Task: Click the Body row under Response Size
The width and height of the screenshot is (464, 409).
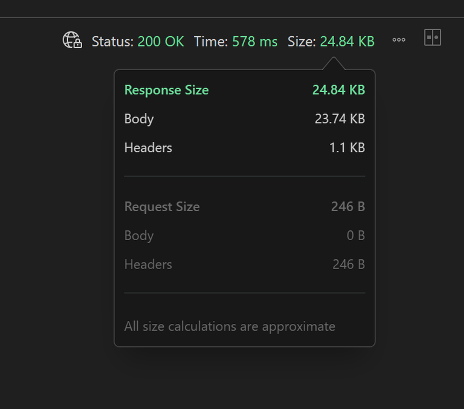Action: [x=139, y=119]
